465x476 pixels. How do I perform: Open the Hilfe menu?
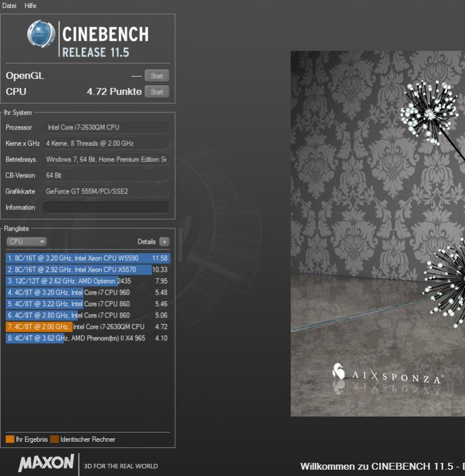[30, 6]
